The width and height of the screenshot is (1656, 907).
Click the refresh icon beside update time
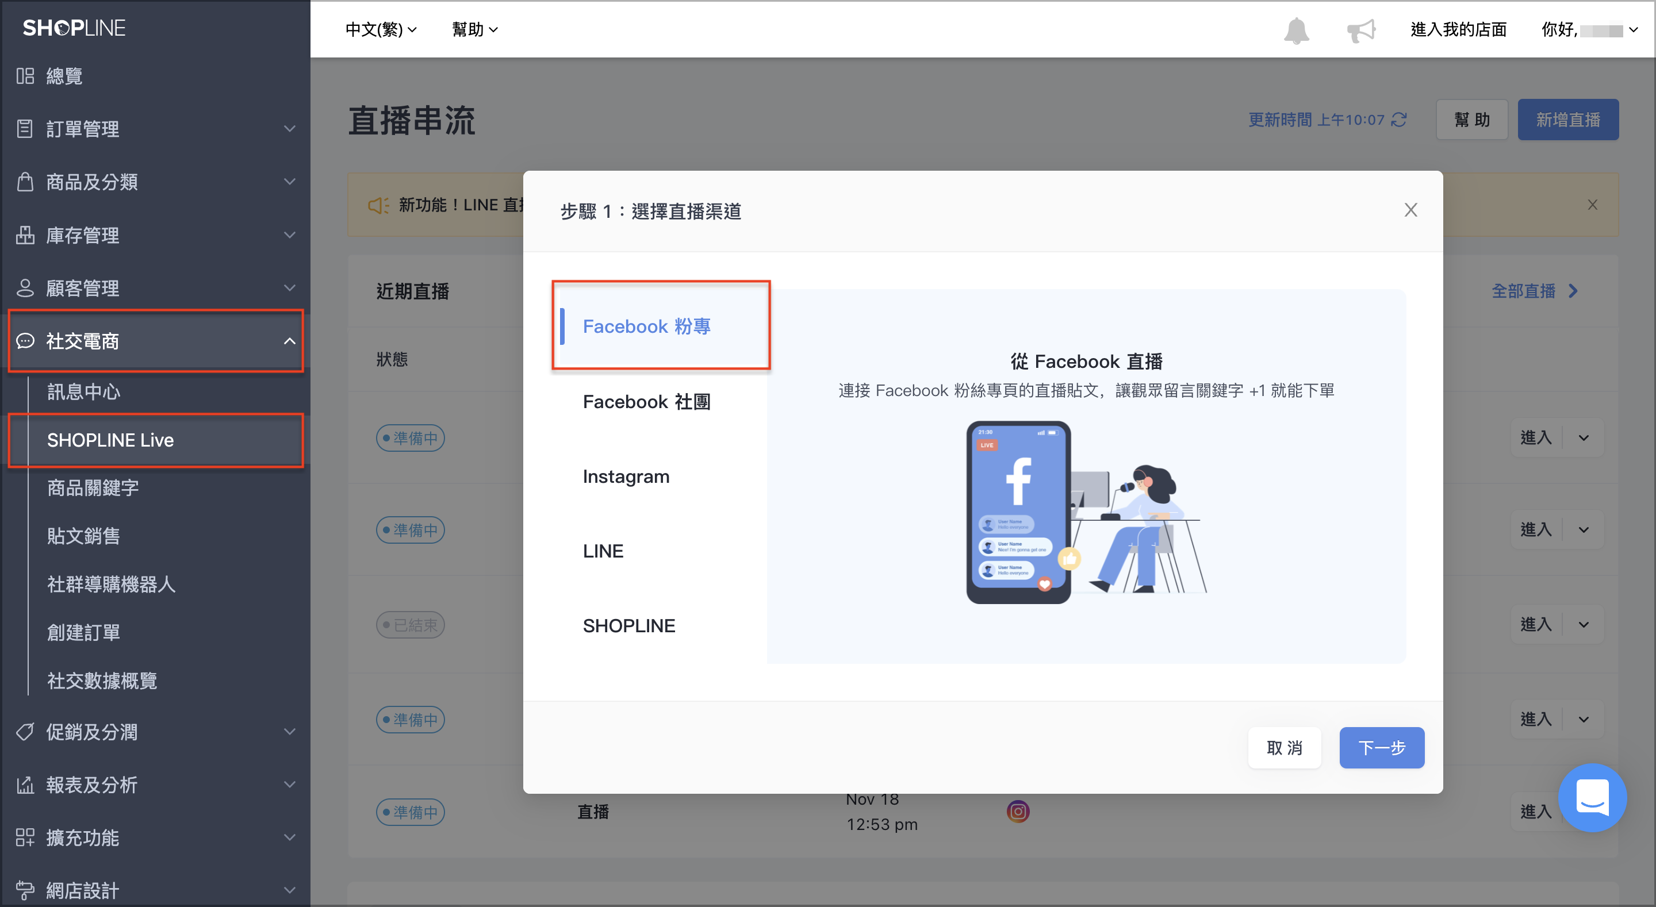[1400, 120]
